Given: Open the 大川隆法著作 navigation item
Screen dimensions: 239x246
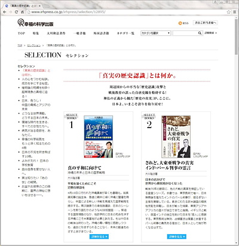Looking at the screenshot, I should [56, 34].
